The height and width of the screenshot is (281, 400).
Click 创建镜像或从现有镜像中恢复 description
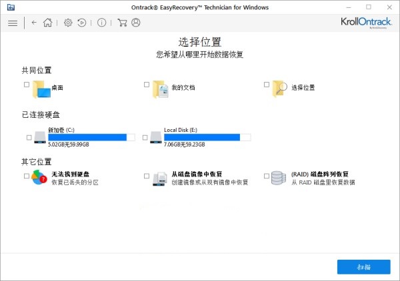click(x=210, y=182)
